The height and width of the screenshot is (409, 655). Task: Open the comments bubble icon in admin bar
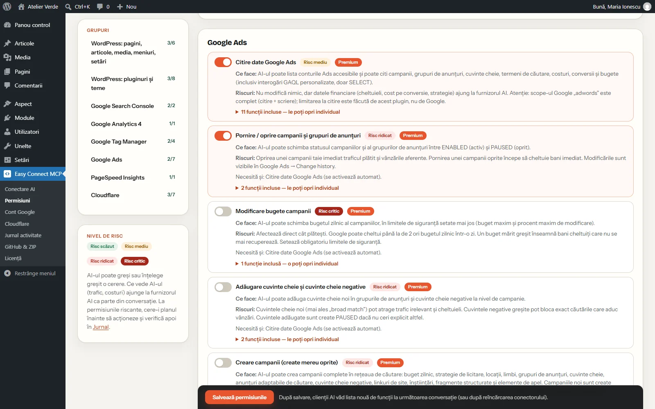pyautogui.click(x=100, y=7)
